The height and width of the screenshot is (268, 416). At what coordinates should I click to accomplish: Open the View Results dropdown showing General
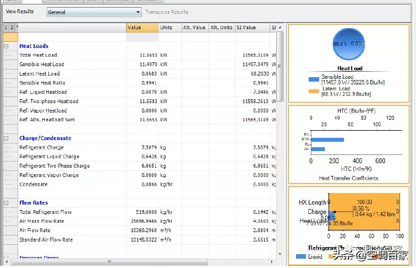[94, 12]
